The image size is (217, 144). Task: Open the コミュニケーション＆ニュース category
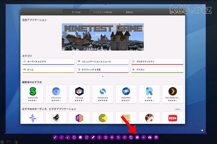point(103,62)
